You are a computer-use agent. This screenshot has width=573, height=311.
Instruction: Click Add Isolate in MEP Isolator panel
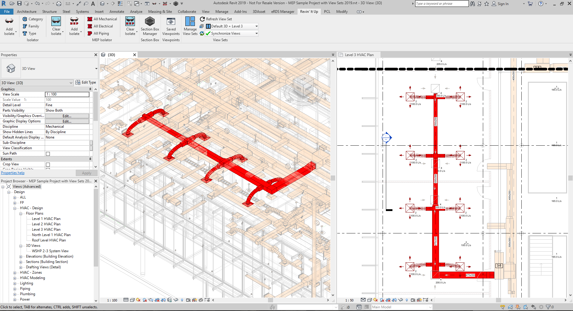click(74, 26)
